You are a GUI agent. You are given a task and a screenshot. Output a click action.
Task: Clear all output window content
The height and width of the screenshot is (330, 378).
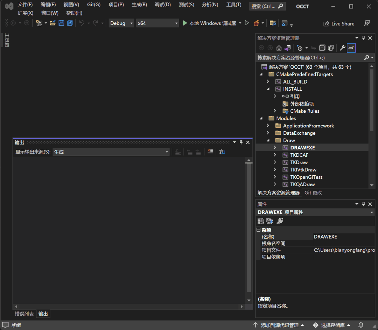point(210,152)
